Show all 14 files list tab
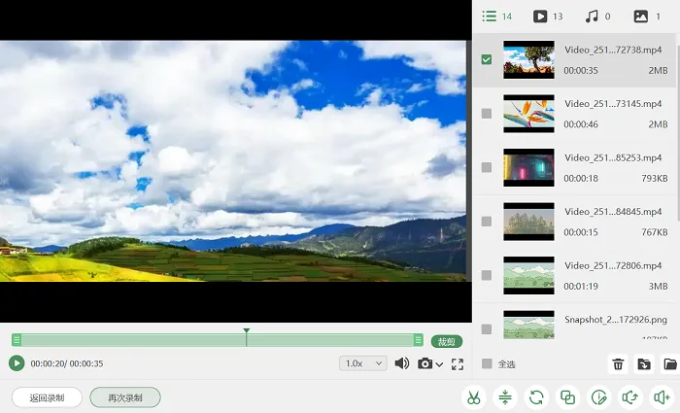This screenshot has width=680, height=413. click(497, 17)
